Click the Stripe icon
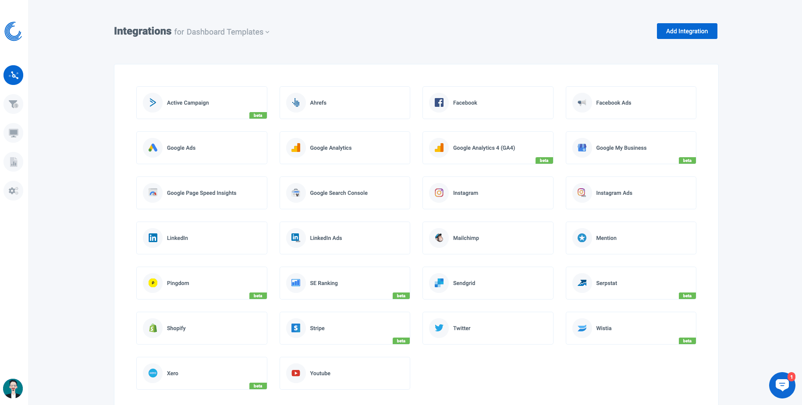The height and width of the screenshot is (405, 802). coord(296,328)
